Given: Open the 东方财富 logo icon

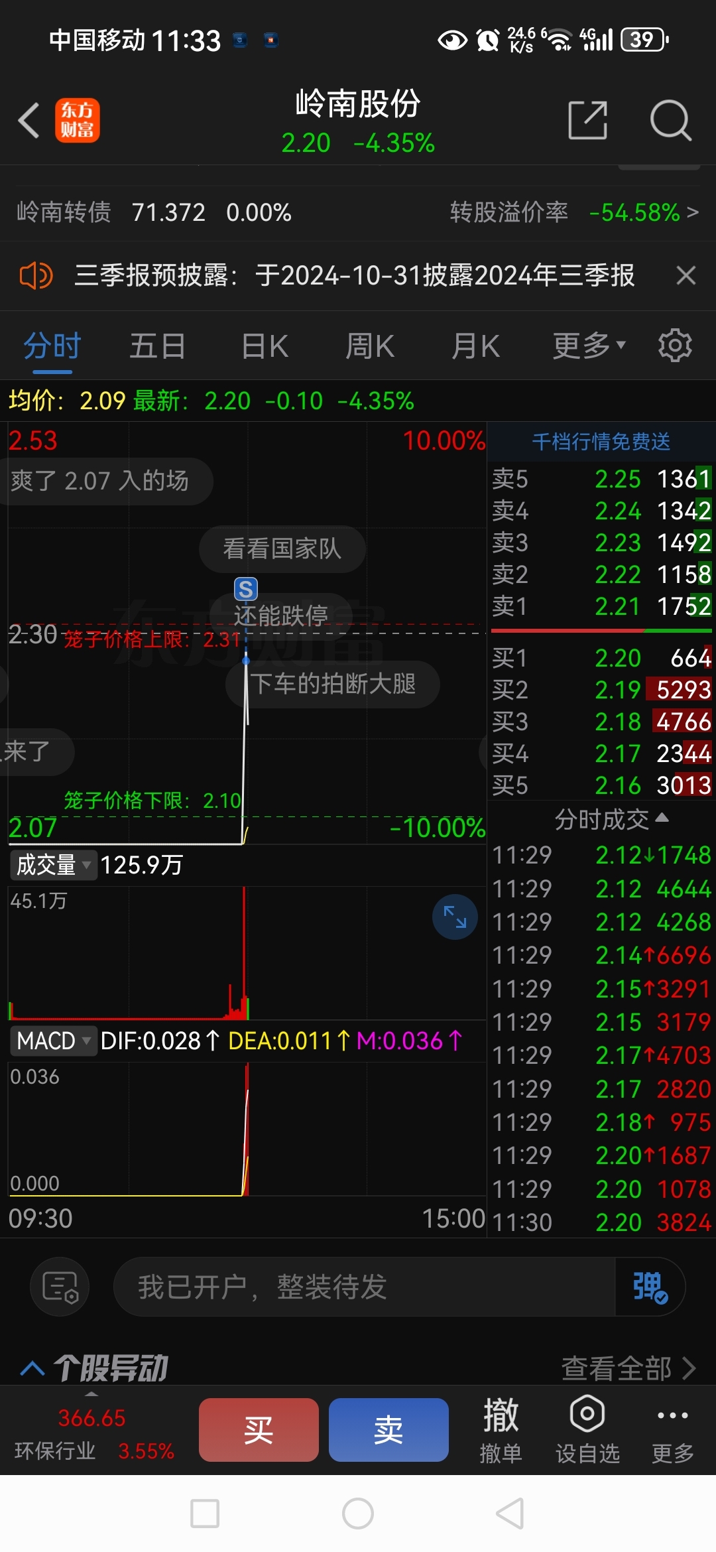Looking at the screenshot, I should pyautogui.click(x=77, y=120).
